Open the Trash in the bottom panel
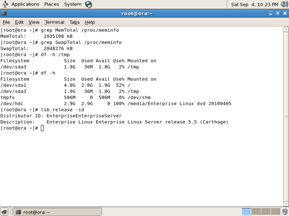The height and width of the screenshot is (216, 289). click(x=285, y=212)
